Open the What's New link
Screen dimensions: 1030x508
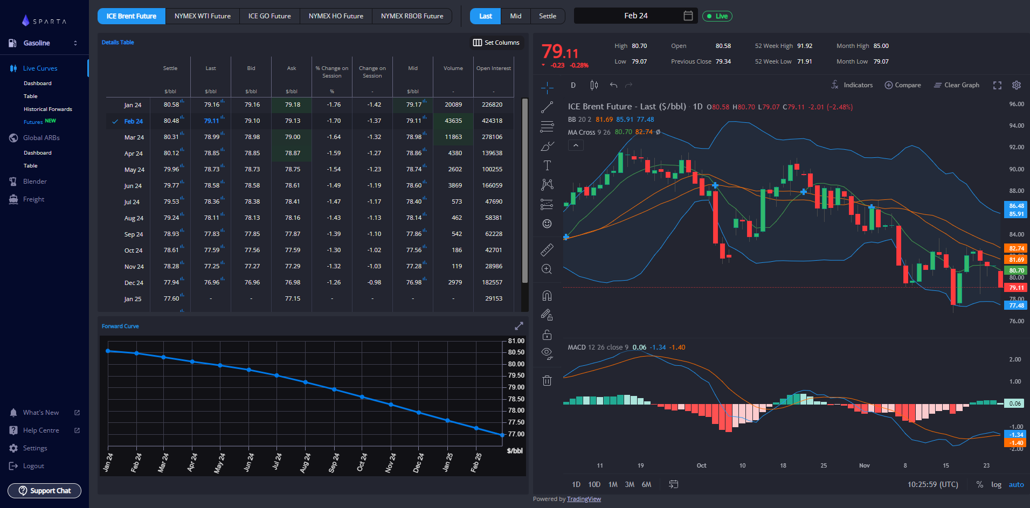click(x=44, y=413)
